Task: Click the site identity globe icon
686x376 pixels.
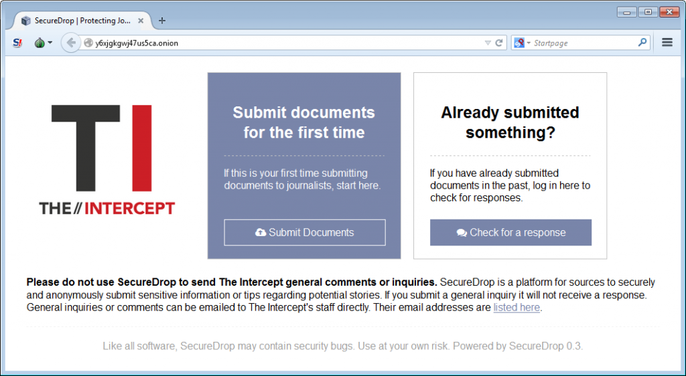Action: 88,43
